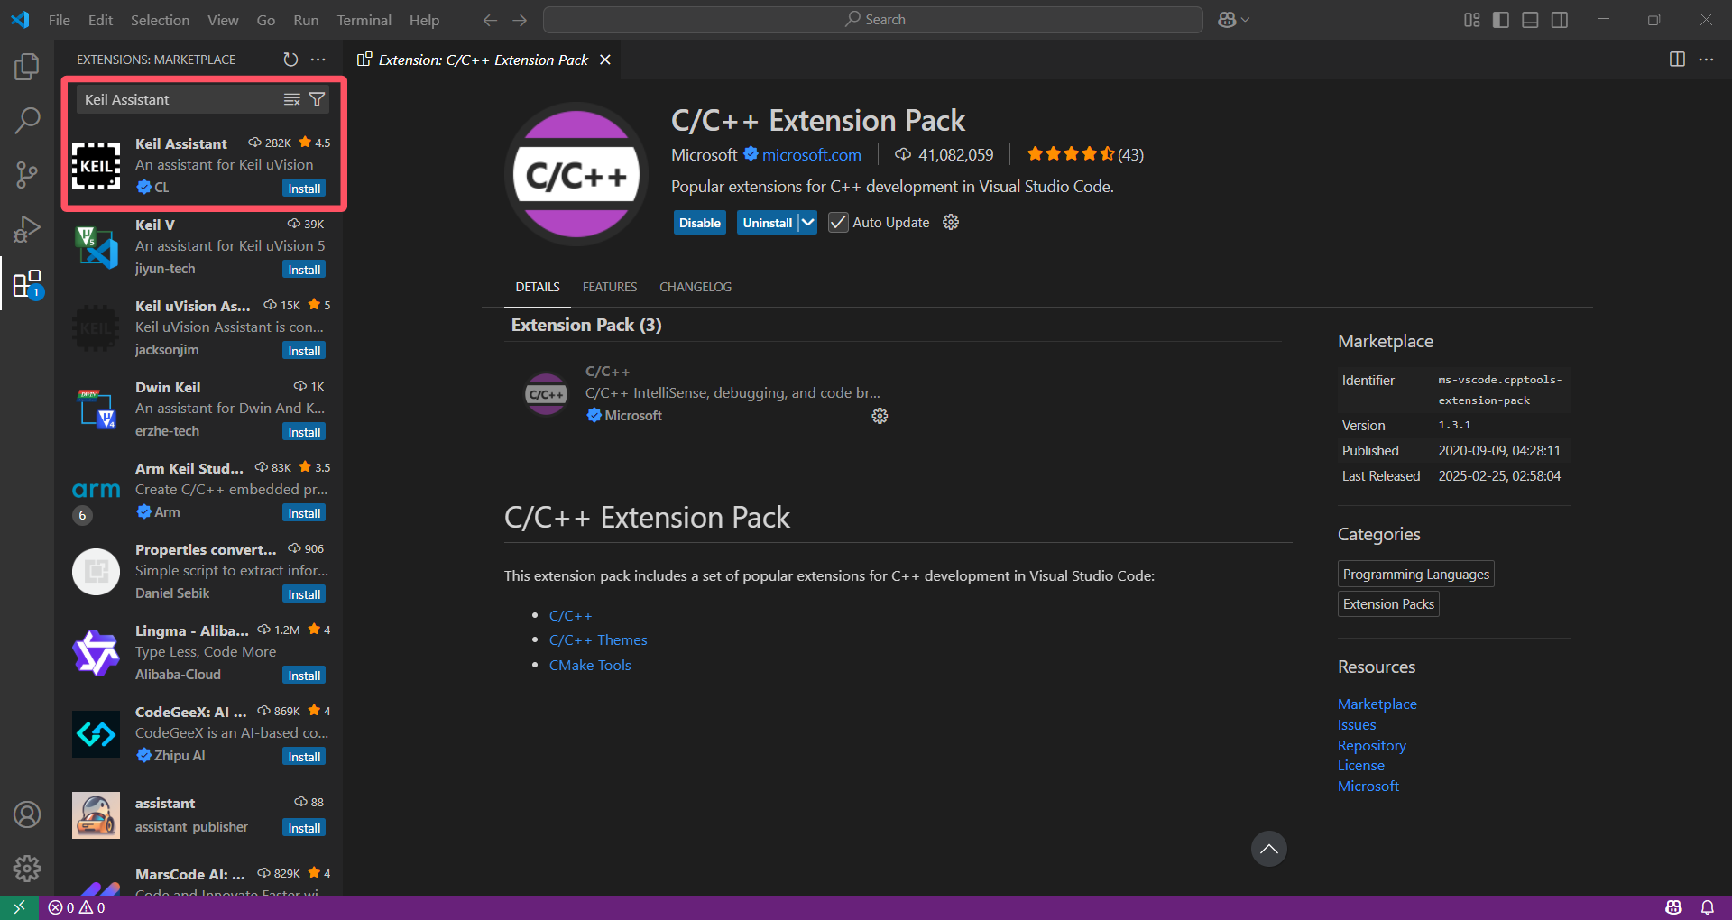This screenshot has width=1732, height=920.
Task: Open the microsoft.com publisher link
Action: [x=812, y=155]
